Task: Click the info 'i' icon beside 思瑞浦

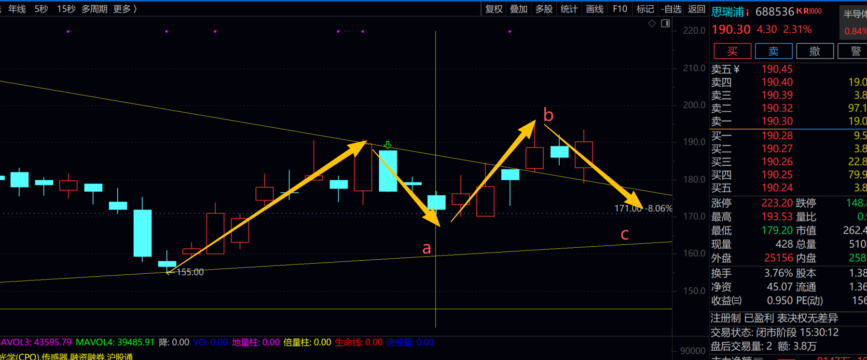Action: pyautogui.click(x=747, y=12)
